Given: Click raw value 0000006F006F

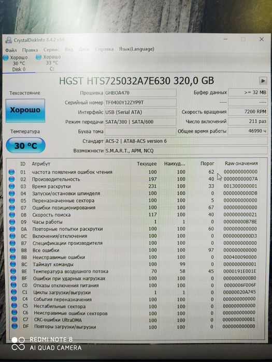Looking at the screenshot, I should click(240, 285).
